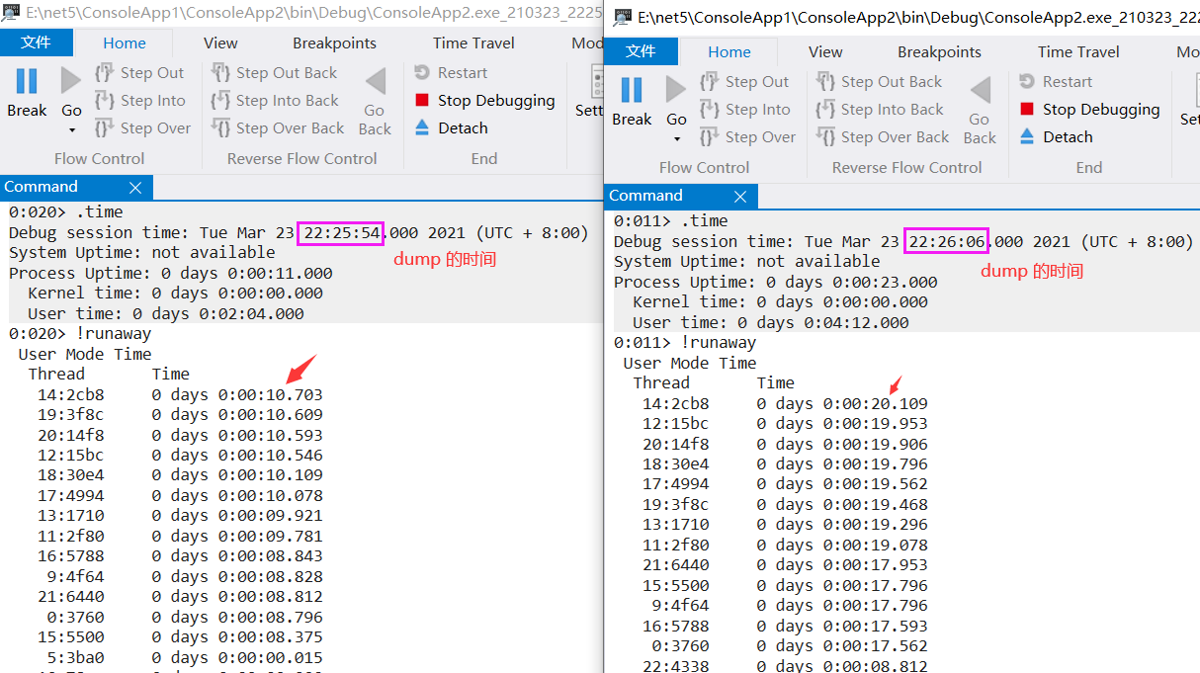The width and height of the screenshot is (1200, 673).
Task: Click Step Over in left window
Action: pyautogui.click(x=142, y=128)
